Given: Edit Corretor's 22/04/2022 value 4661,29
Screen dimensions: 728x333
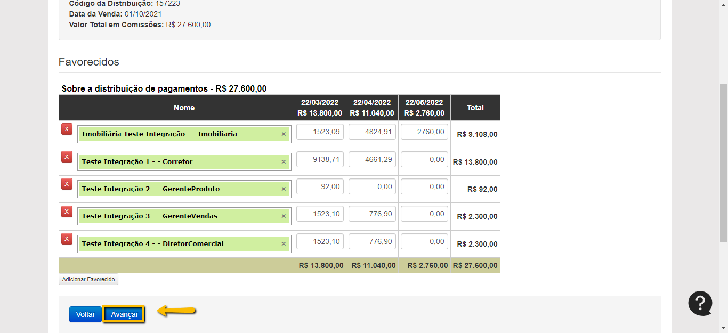Looking at the screenshot, I should point(372,159).
